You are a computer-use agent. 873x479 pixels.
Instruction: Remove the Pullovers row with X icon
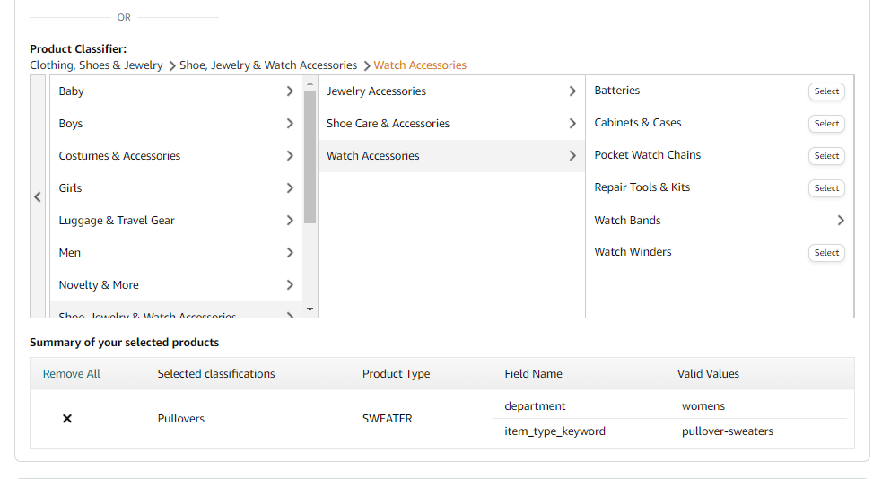pos(67,419)
